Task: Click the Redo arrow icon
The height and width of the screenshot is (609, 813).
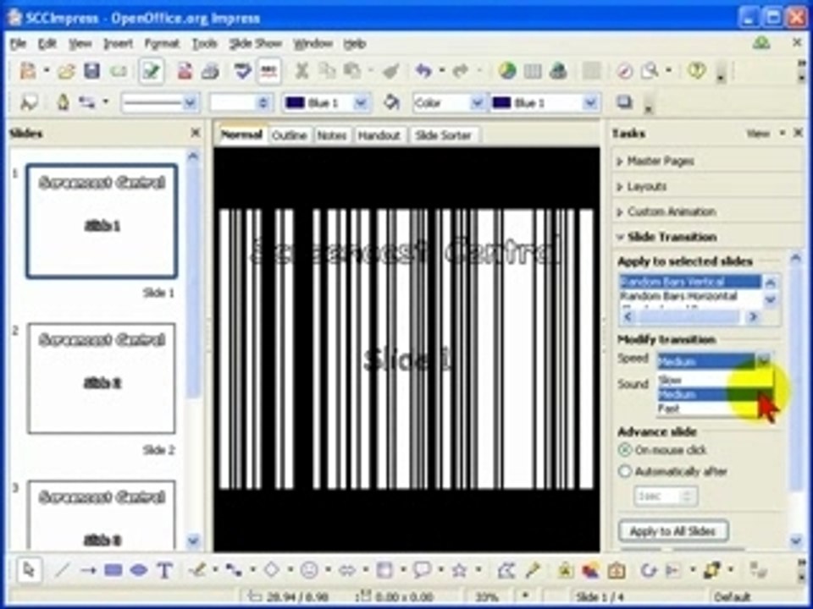Action: (461, 71)
